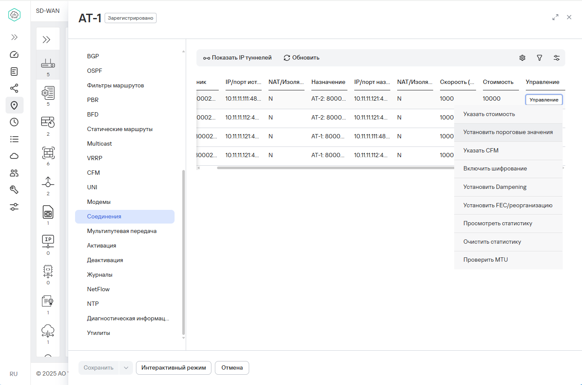This screenshot has height=385, width=582.
Task: Click the table settings gear icon
Action: click(x=522, y=58)
